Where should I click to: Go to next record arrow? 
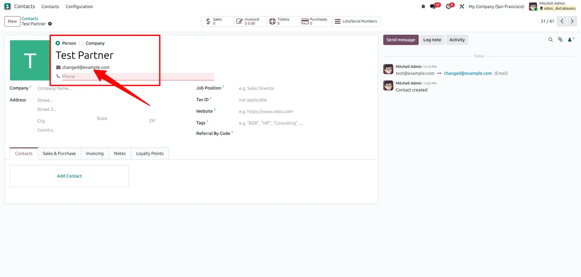pos(572,21)
